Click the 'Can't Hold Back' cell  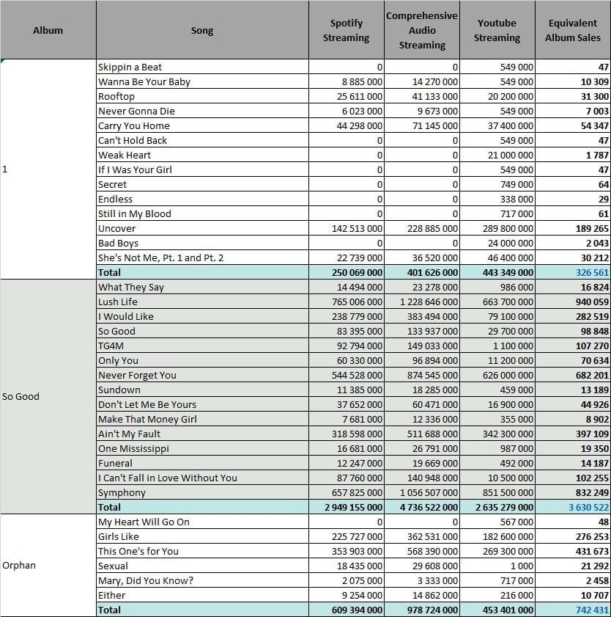pos(202,140)
